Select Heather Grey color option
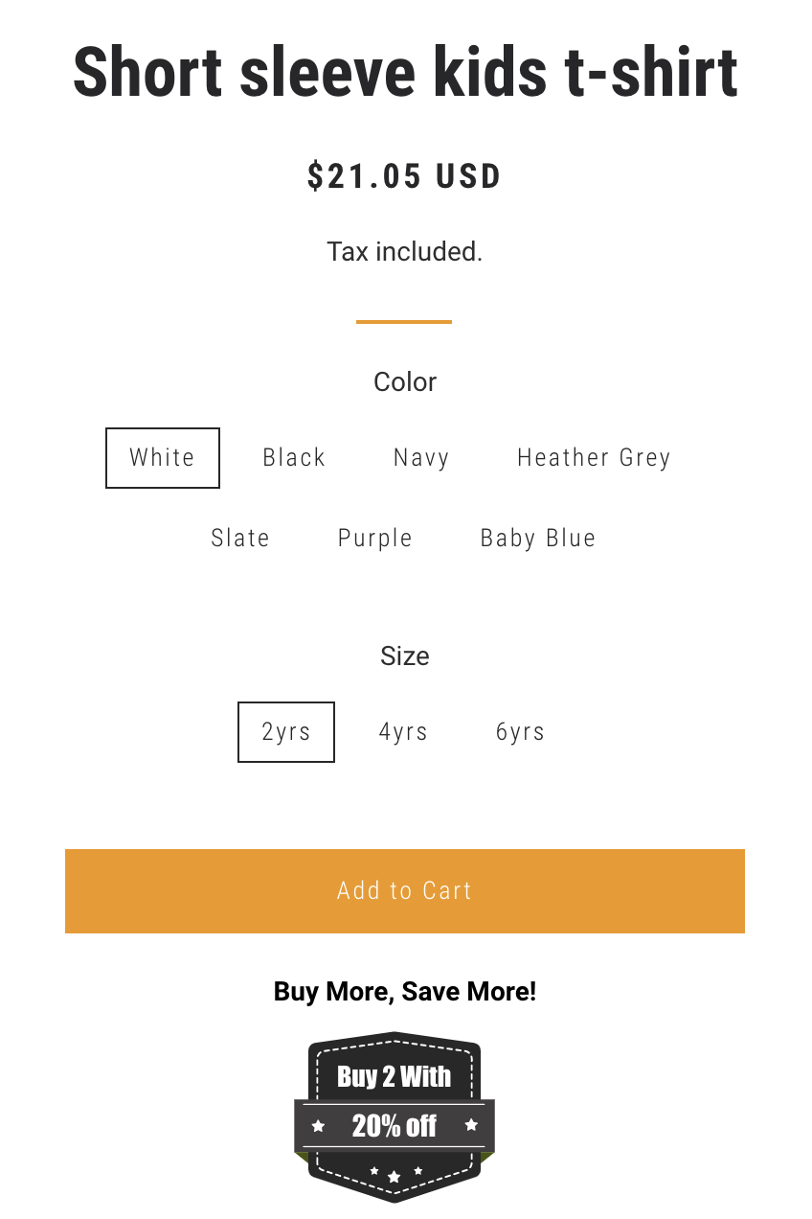Image resolution: width=812 pixels, height=1219 pixels. [594, 458]
